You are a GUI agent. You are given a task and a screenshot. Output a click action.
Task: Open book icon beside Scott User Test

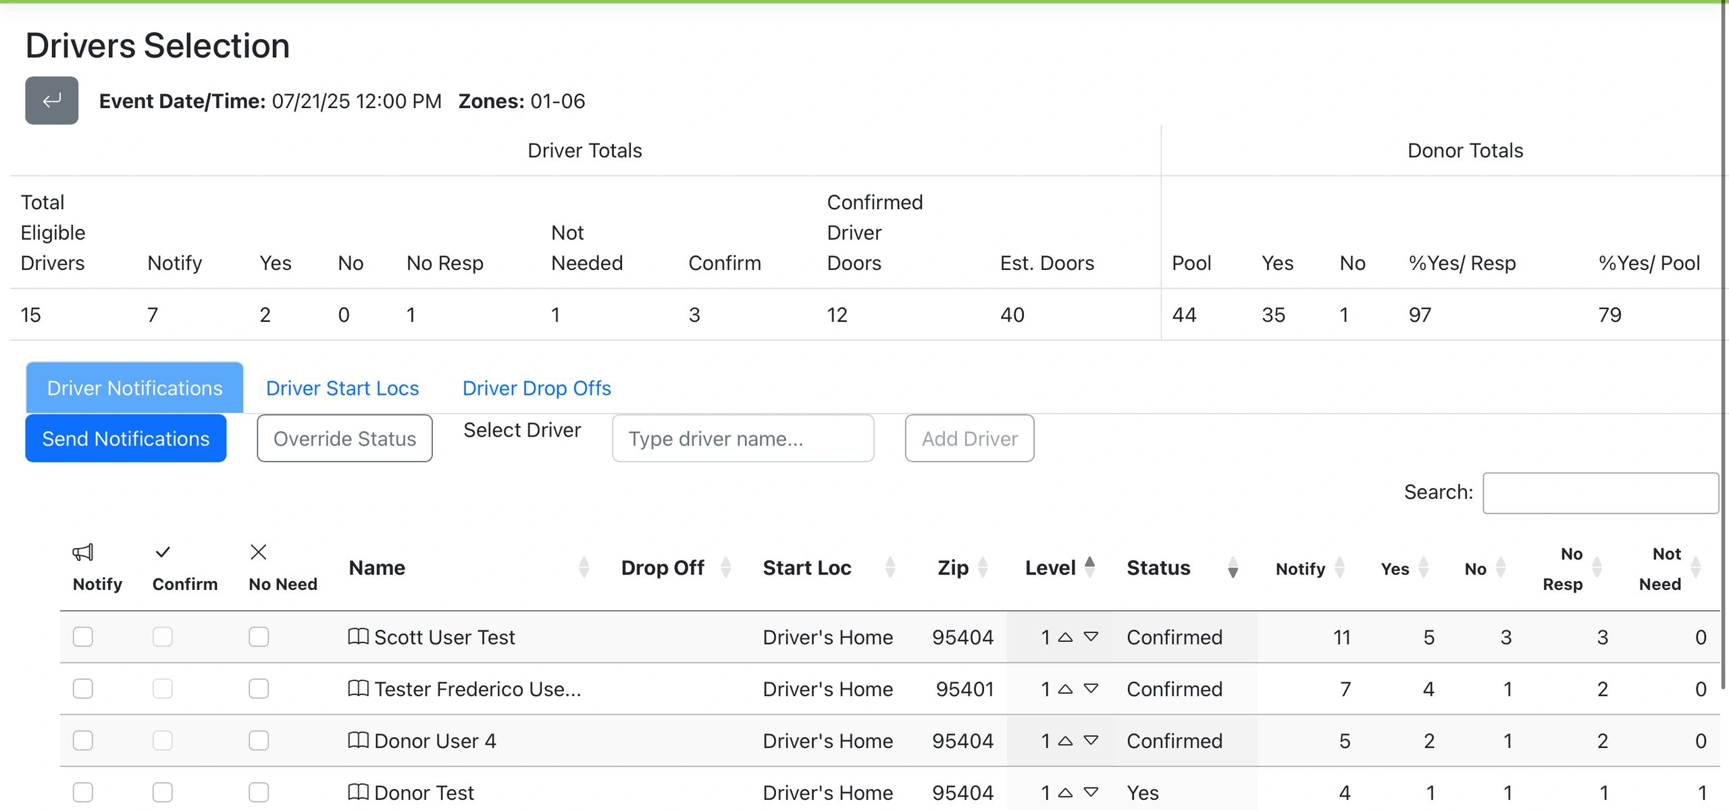point(358,637)
